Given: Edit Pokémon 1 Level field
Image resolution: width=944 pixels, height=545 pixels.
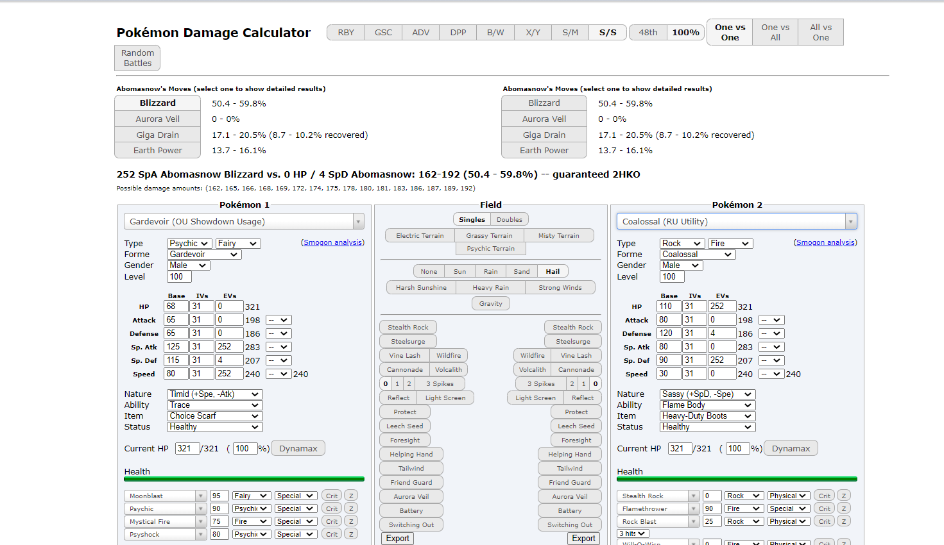Looking at the screenshot, I should [x=179, y=277].
